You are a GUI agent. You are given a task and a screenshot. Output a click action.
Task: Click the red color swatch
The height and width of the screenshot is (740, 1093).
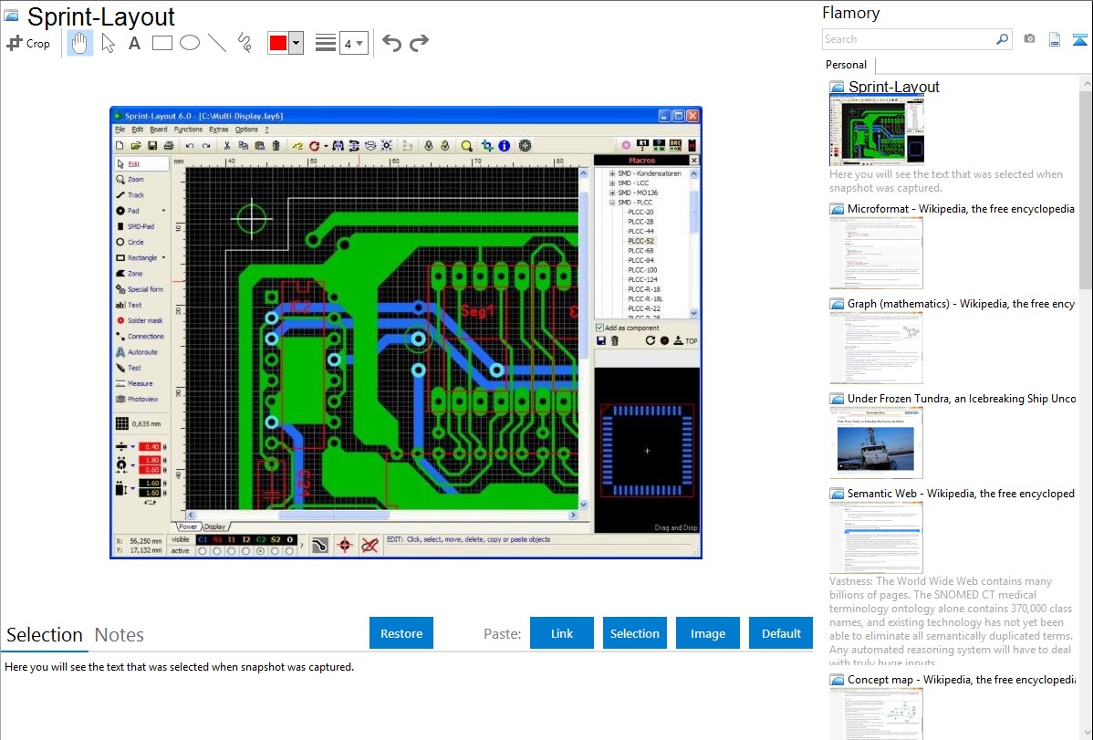[278, 43]
